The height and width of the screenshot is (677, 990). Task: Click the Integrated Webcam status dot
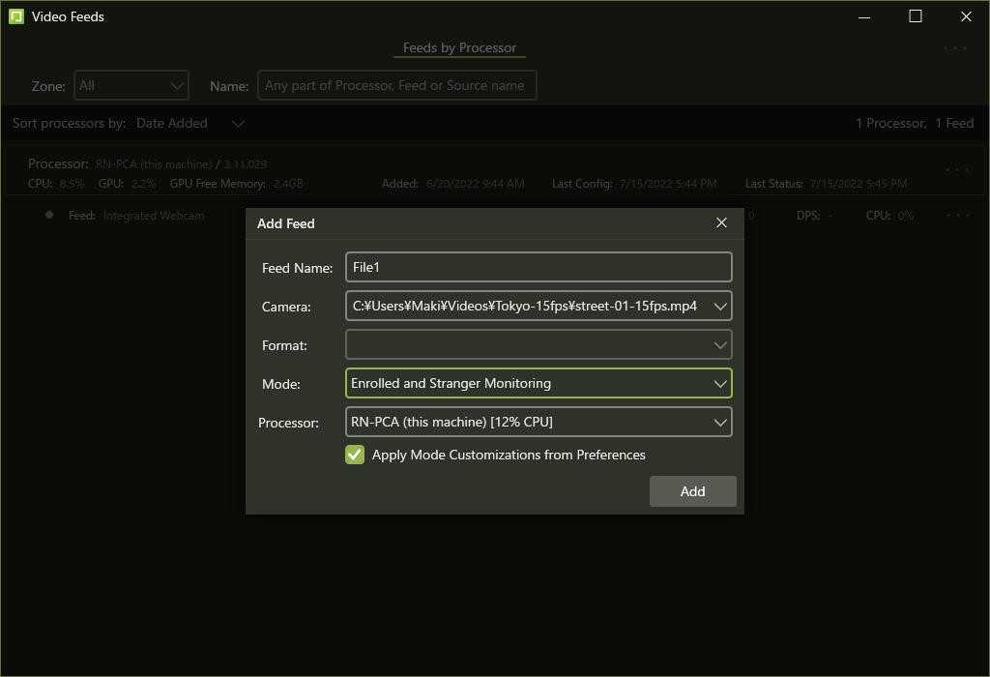tap(49, 215)
